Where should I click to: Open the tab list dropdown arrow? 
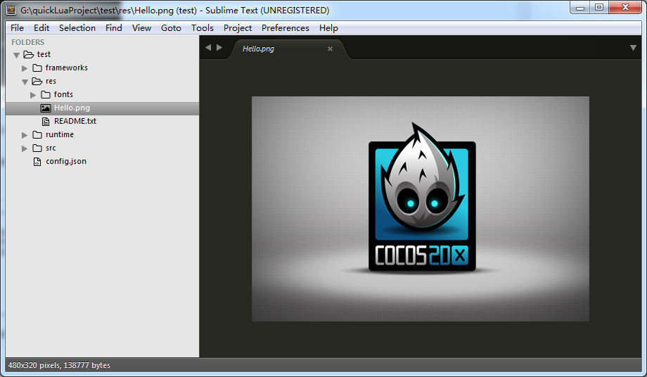[x=633, y=48]
